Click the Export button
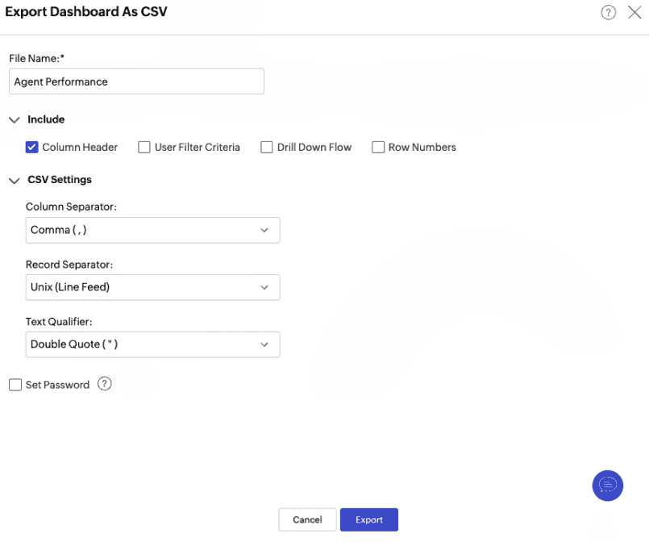The image size is (649, 551). (x=368, y=520)
